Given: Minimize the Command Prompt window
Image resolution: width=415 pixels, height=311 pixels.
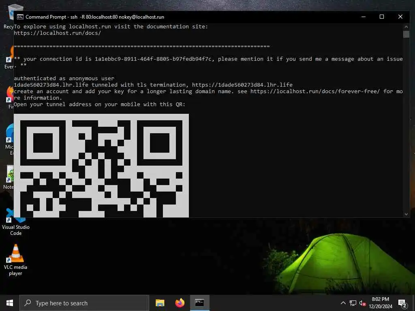Looking at the screenshot, I should click(364, 17).
